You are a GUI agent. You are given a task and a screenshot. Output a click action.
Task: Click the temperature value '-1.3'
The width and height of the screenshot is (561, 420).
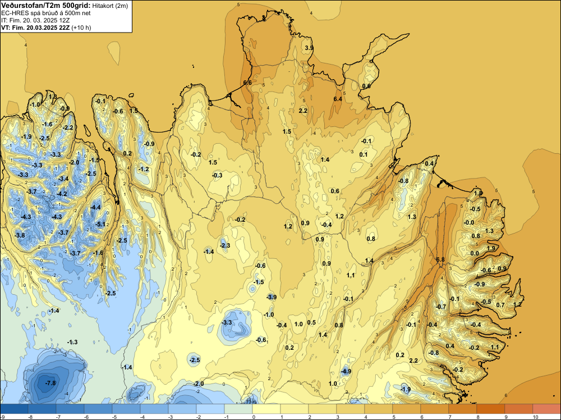pyautogui.click(x=72, y=342)
